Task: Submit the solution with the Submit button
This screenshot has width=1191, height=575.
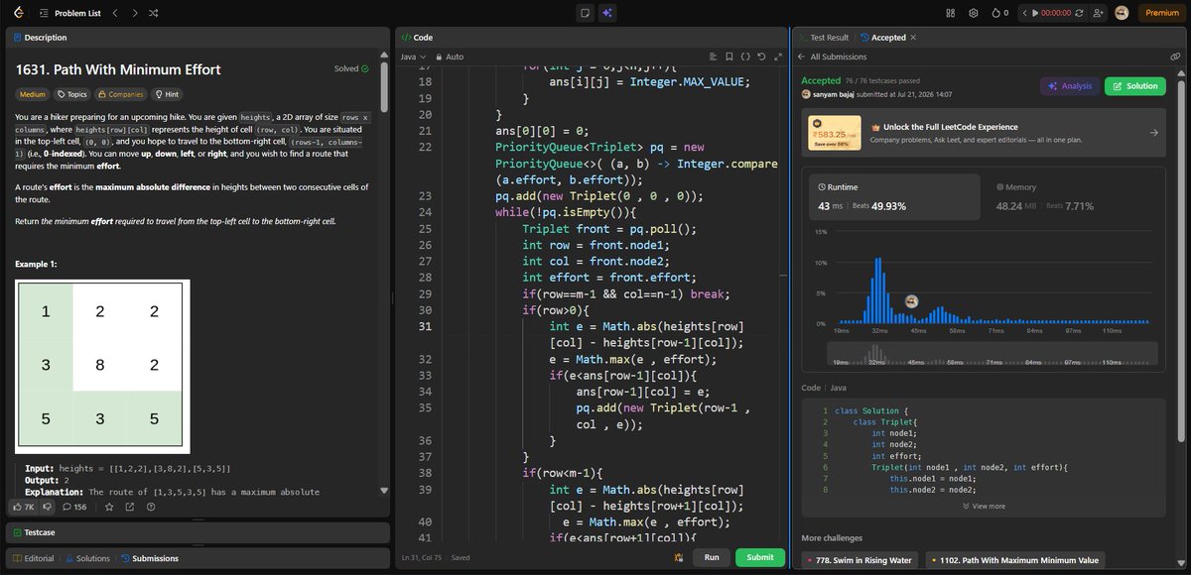Action: coord(760,557)
